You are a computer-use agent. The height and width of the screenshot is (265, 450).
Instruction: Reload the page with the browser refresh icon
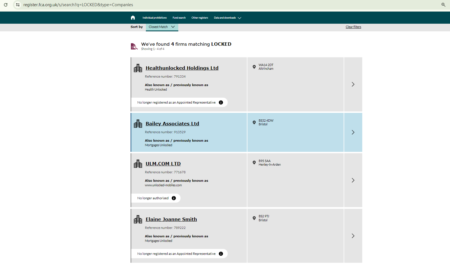coord(6,5)
